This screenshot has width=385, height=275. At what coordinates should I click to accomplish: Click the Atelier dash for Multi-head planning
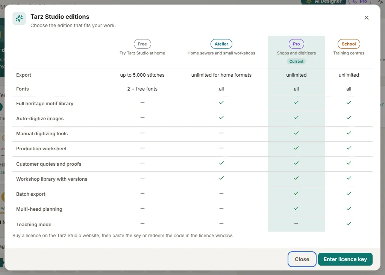221,209
